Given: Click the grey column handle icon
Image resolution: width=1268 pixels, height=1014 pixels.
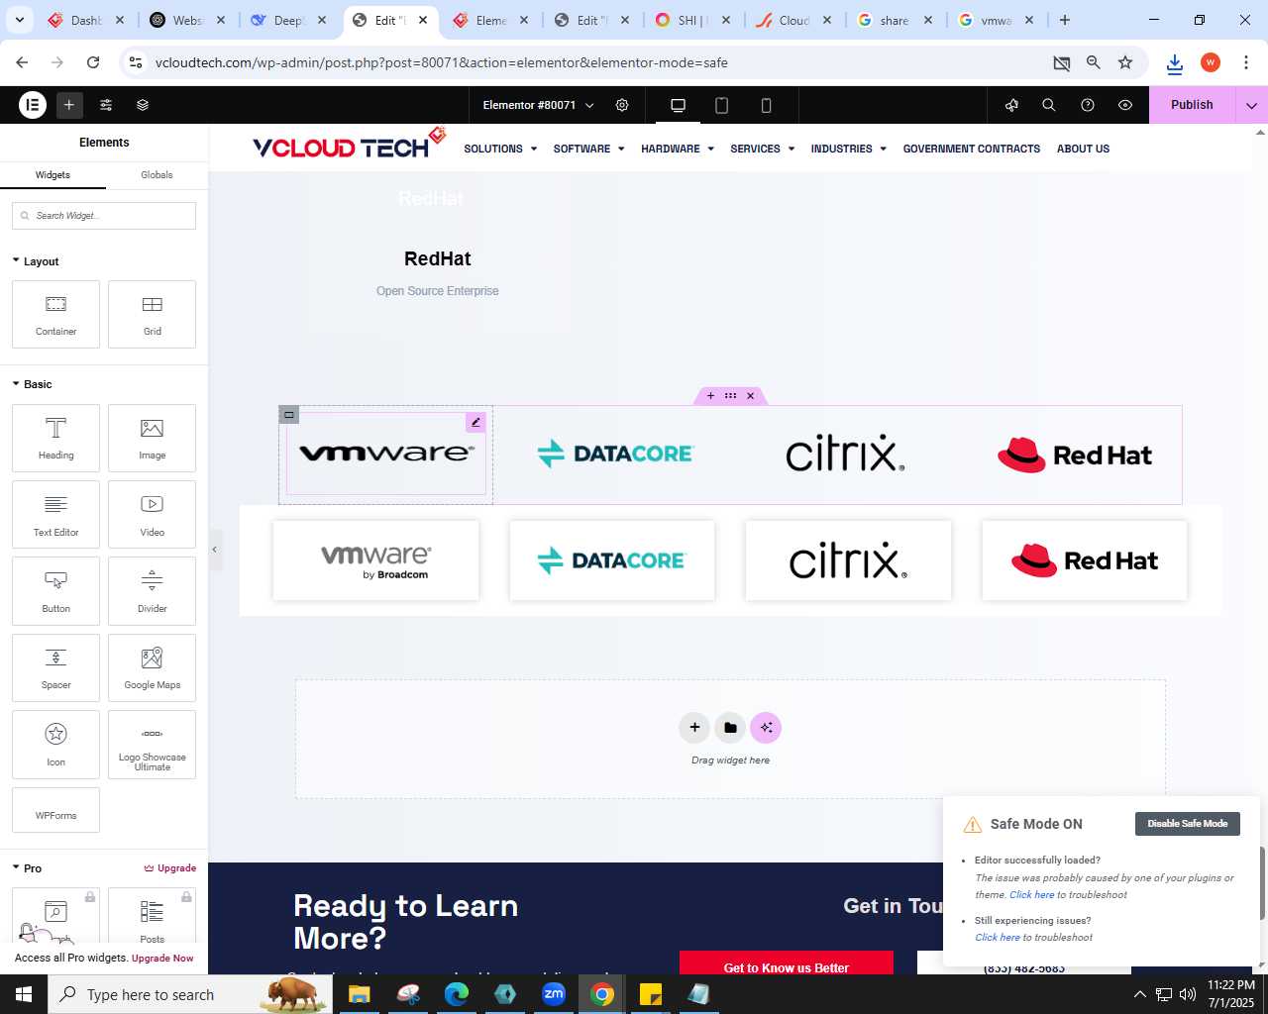Looking at the screenshot, I should coord(289,415).
